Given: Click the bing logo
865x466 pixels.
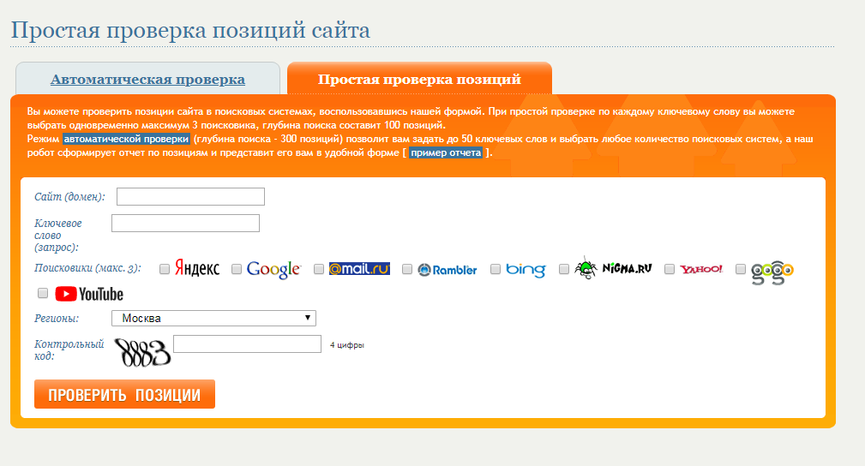Looking at the screenshot, I should 526,269.
